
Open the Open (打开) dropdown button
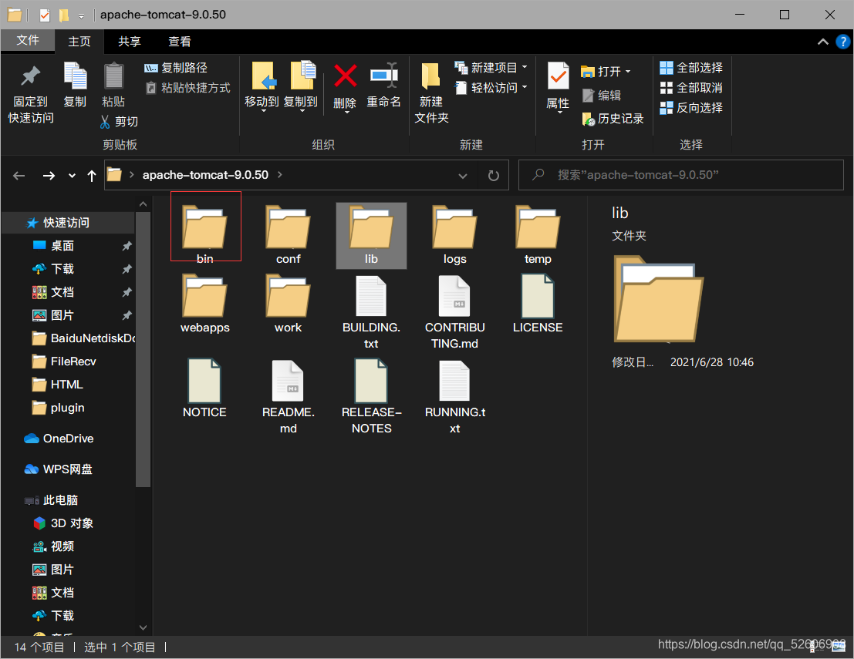click(x=606, y=71)
